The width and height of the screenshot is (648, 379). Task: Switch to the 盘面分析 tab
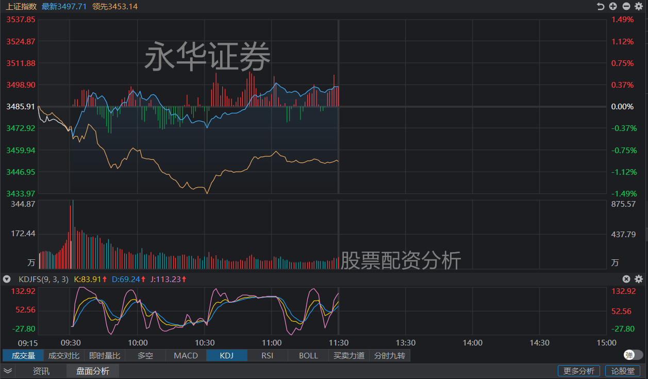[x=92, y=370]
